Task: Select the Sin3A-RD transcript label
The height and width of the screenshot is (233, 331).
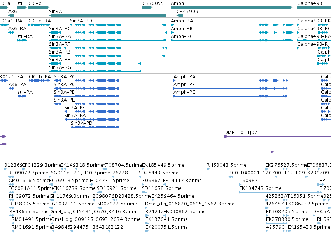Action: 81,21
